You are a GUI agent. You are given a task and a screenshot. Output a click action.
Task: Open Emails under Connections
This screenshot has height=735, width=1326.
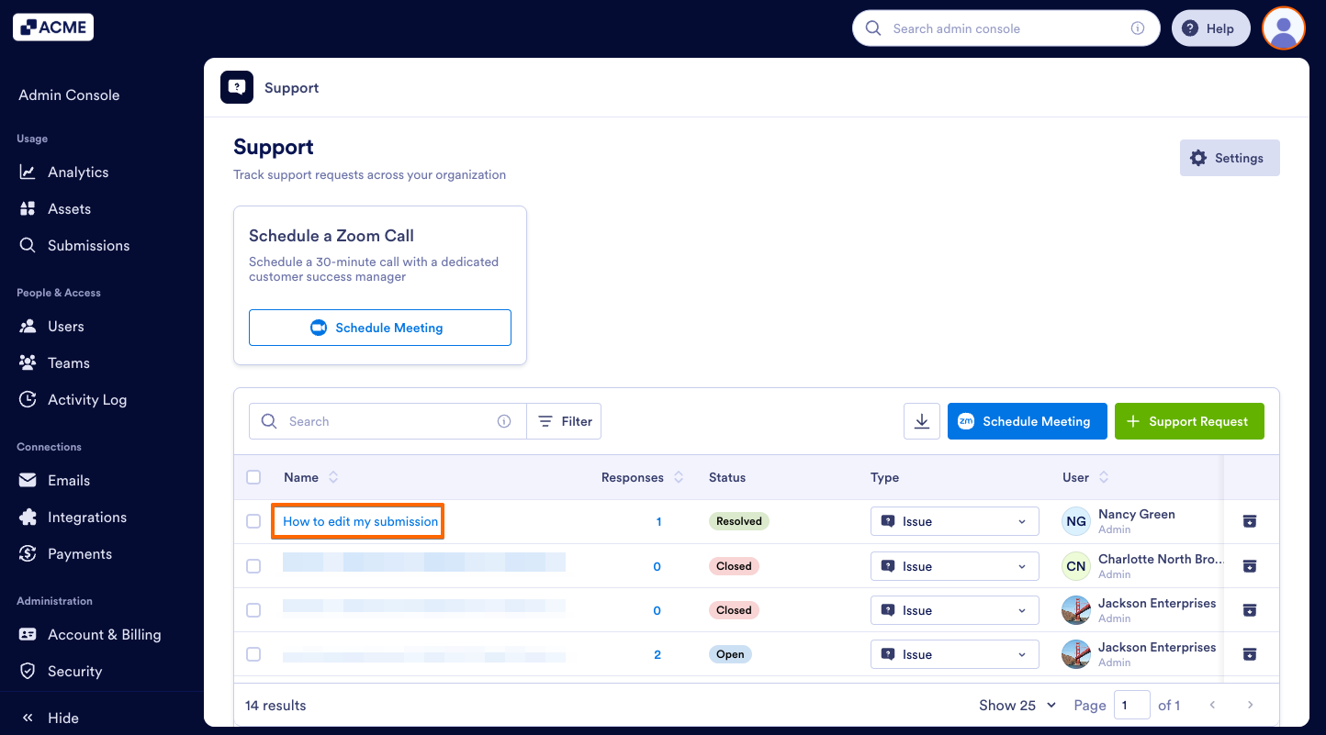69,480
